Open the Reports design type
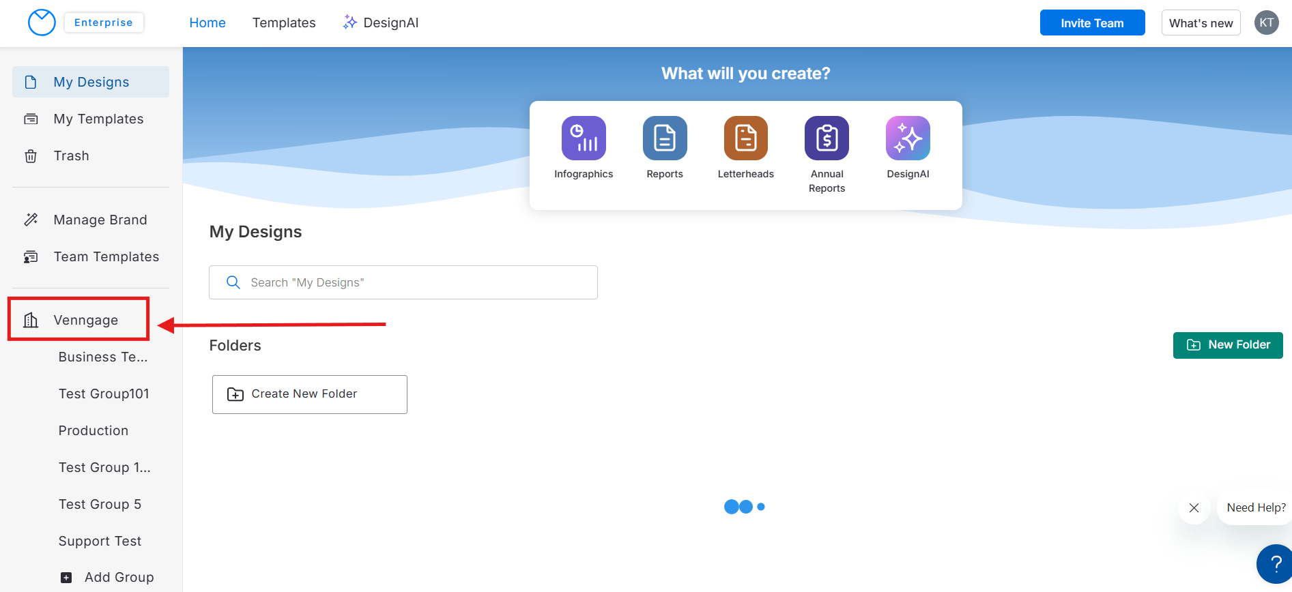This screenshot has height=592, width=1292. [664, 138]
